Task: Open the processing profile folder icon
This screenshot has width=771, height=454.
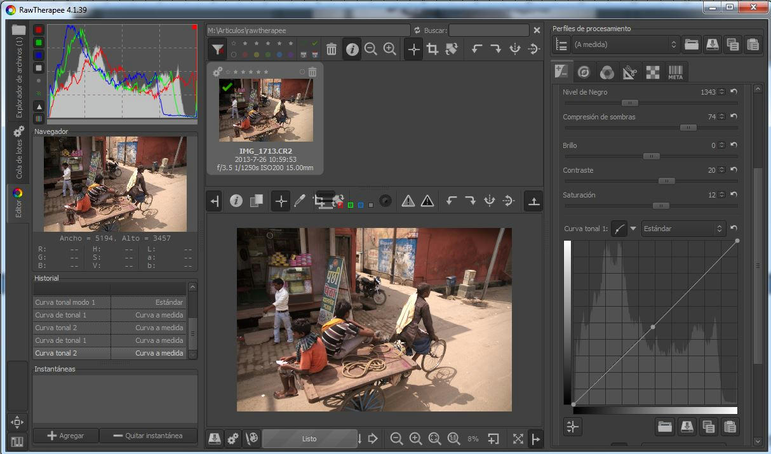Action: (691, 44)
